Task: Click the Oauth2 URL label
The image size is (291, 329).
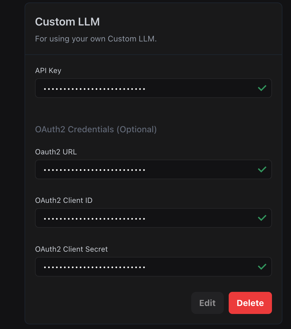Action: 56,152
